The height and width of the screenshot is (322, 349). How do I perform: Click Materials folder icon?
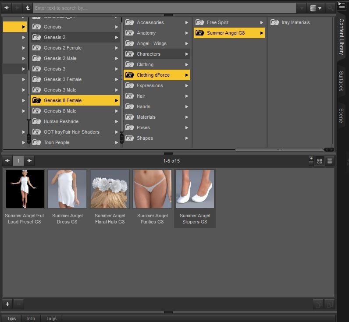129,117
